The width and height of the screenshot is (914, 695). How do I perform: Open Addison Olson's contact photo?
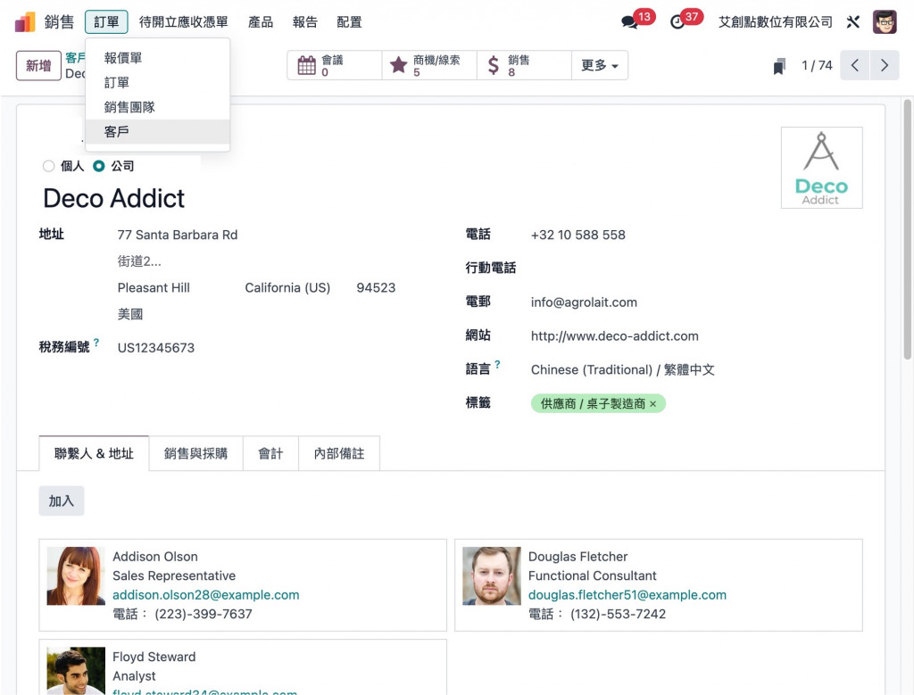click(76, 575)
